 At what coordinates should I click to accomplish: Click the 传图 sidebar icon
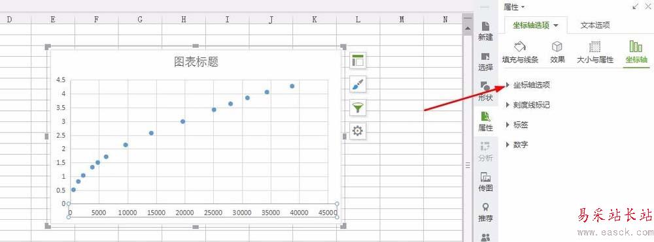tap(485, 182)
